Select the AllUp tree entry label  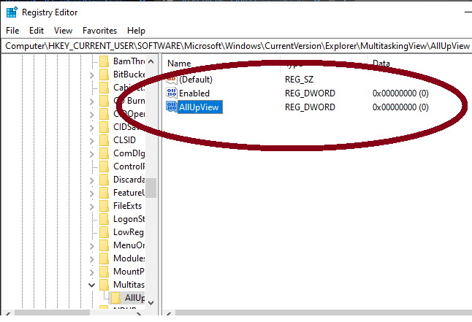tap(134, 298)
